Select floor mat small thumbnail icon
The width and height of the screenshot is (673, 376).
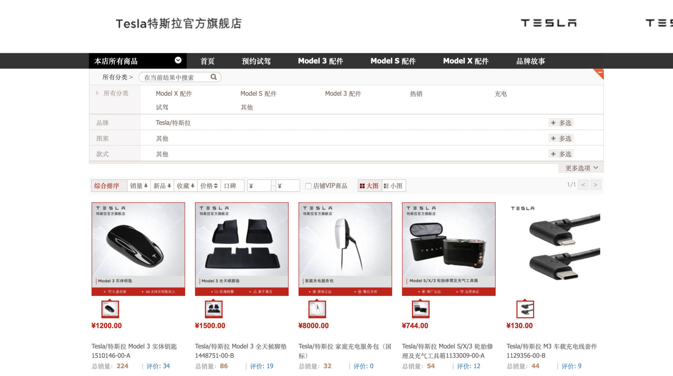[x=213, y=309]
